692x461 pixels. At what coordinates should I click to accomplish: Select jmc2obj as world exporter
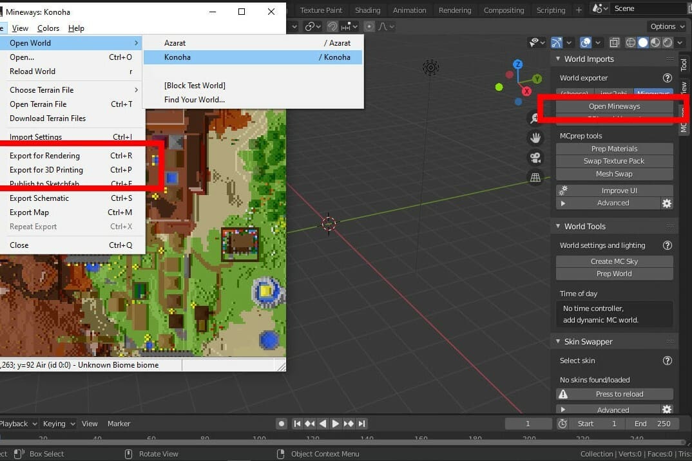click(613, 93)
